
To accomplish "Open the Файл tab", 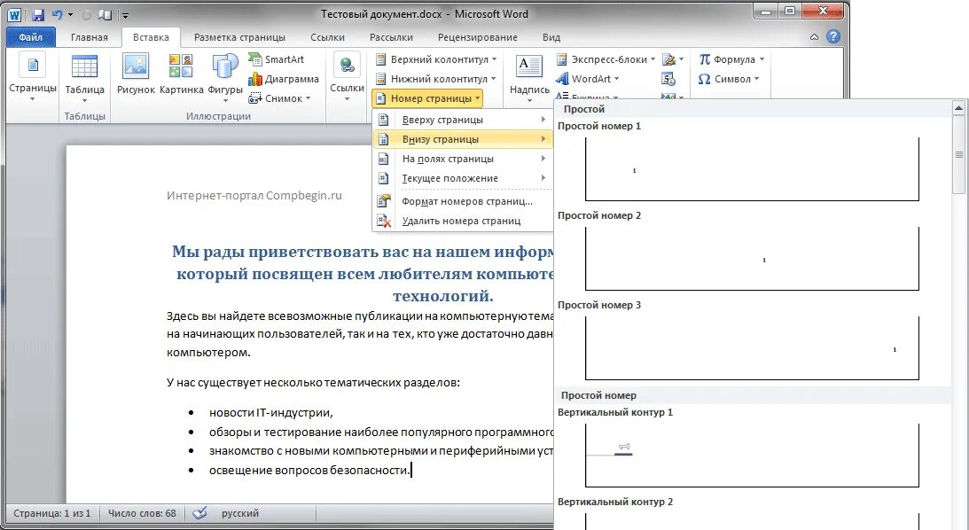I will click(31, 37).
